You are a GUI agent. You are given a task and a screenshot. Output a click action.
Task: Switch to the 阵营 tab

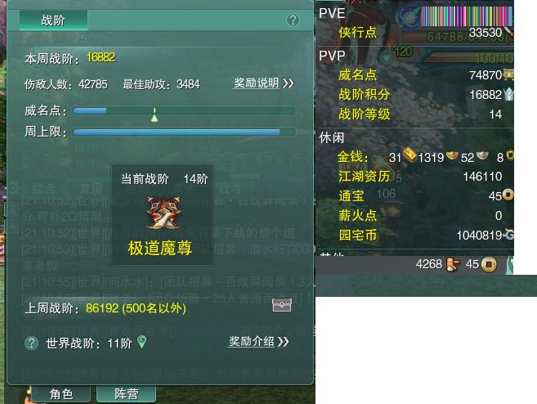126,393
